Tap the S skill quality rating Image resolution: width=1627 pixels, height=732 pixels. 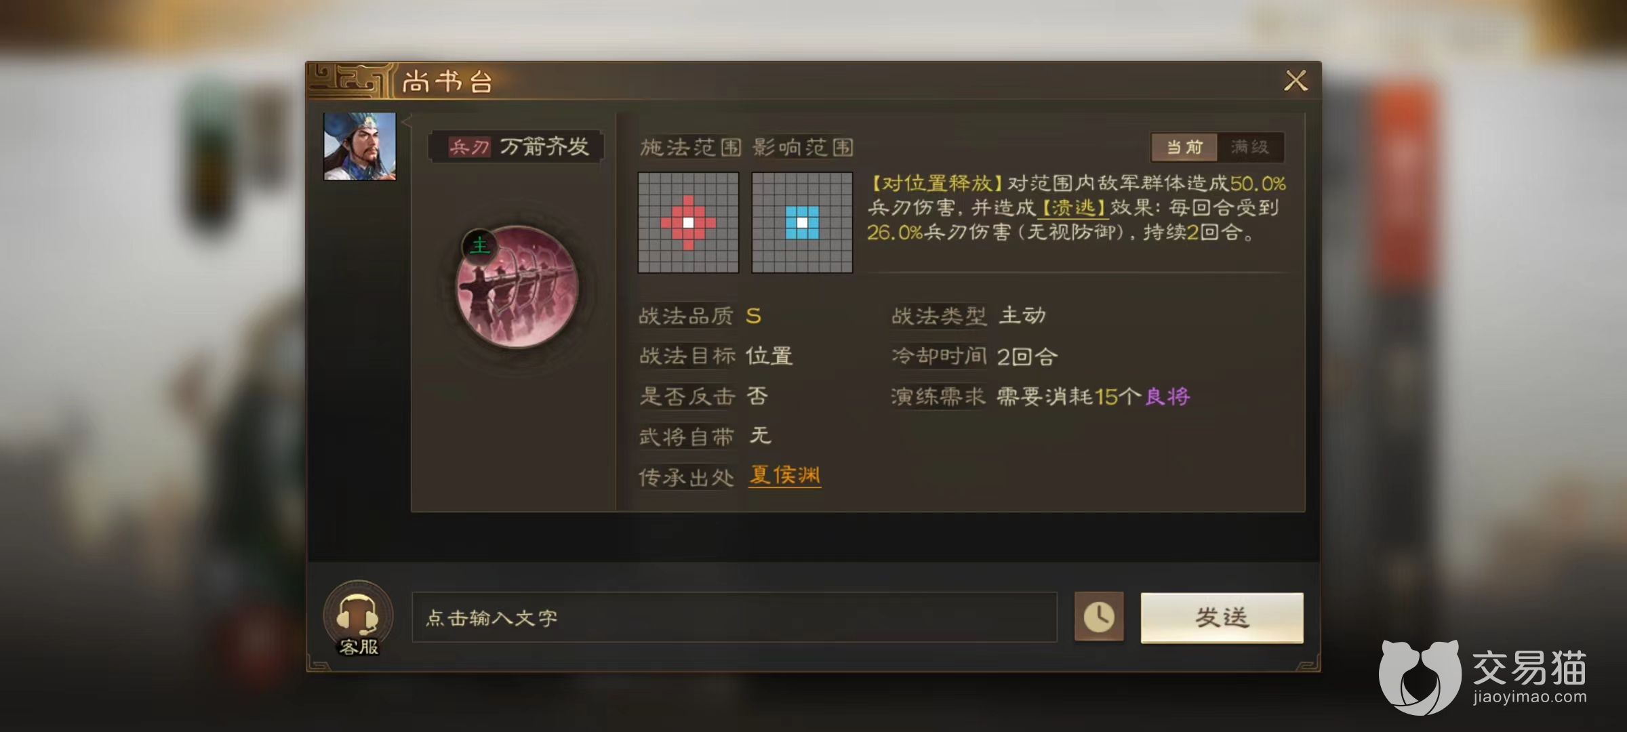click(x=753, y=316)
